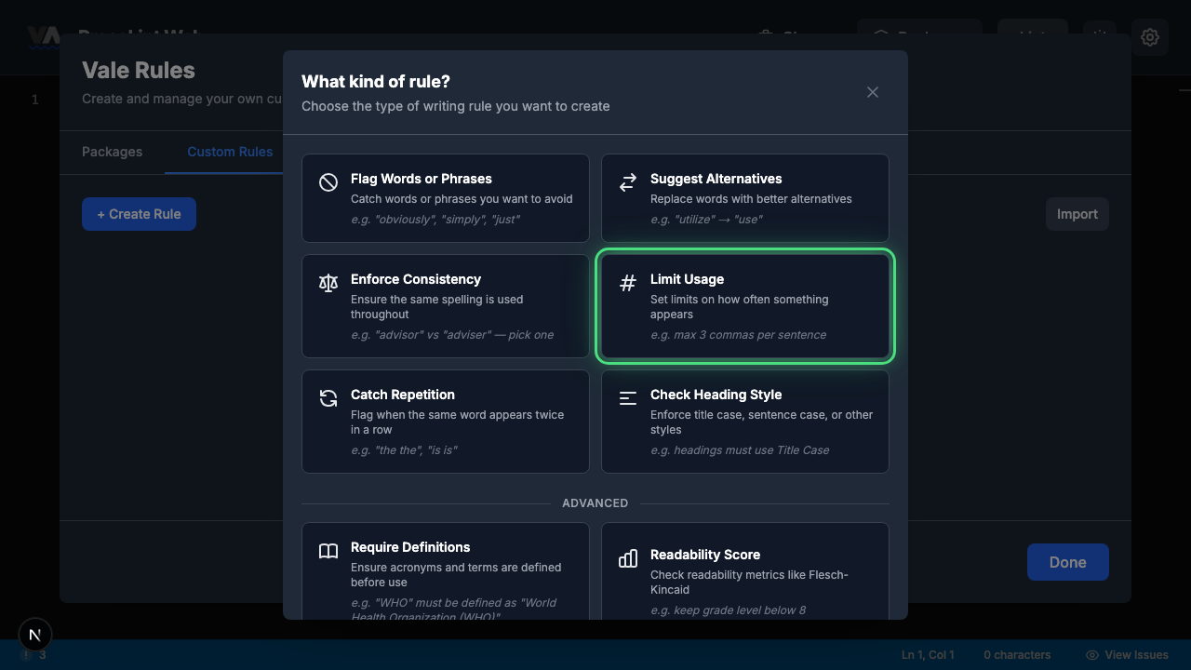Choose the Suggest Alternatives rule card
1191x670 pixels.
(x=745, y=198)
